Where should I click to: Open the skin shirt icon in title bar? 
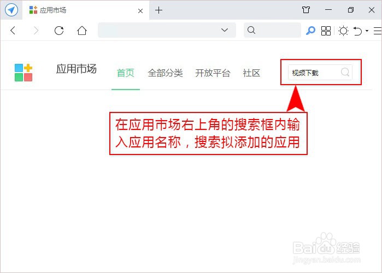(x=306, y=10)
